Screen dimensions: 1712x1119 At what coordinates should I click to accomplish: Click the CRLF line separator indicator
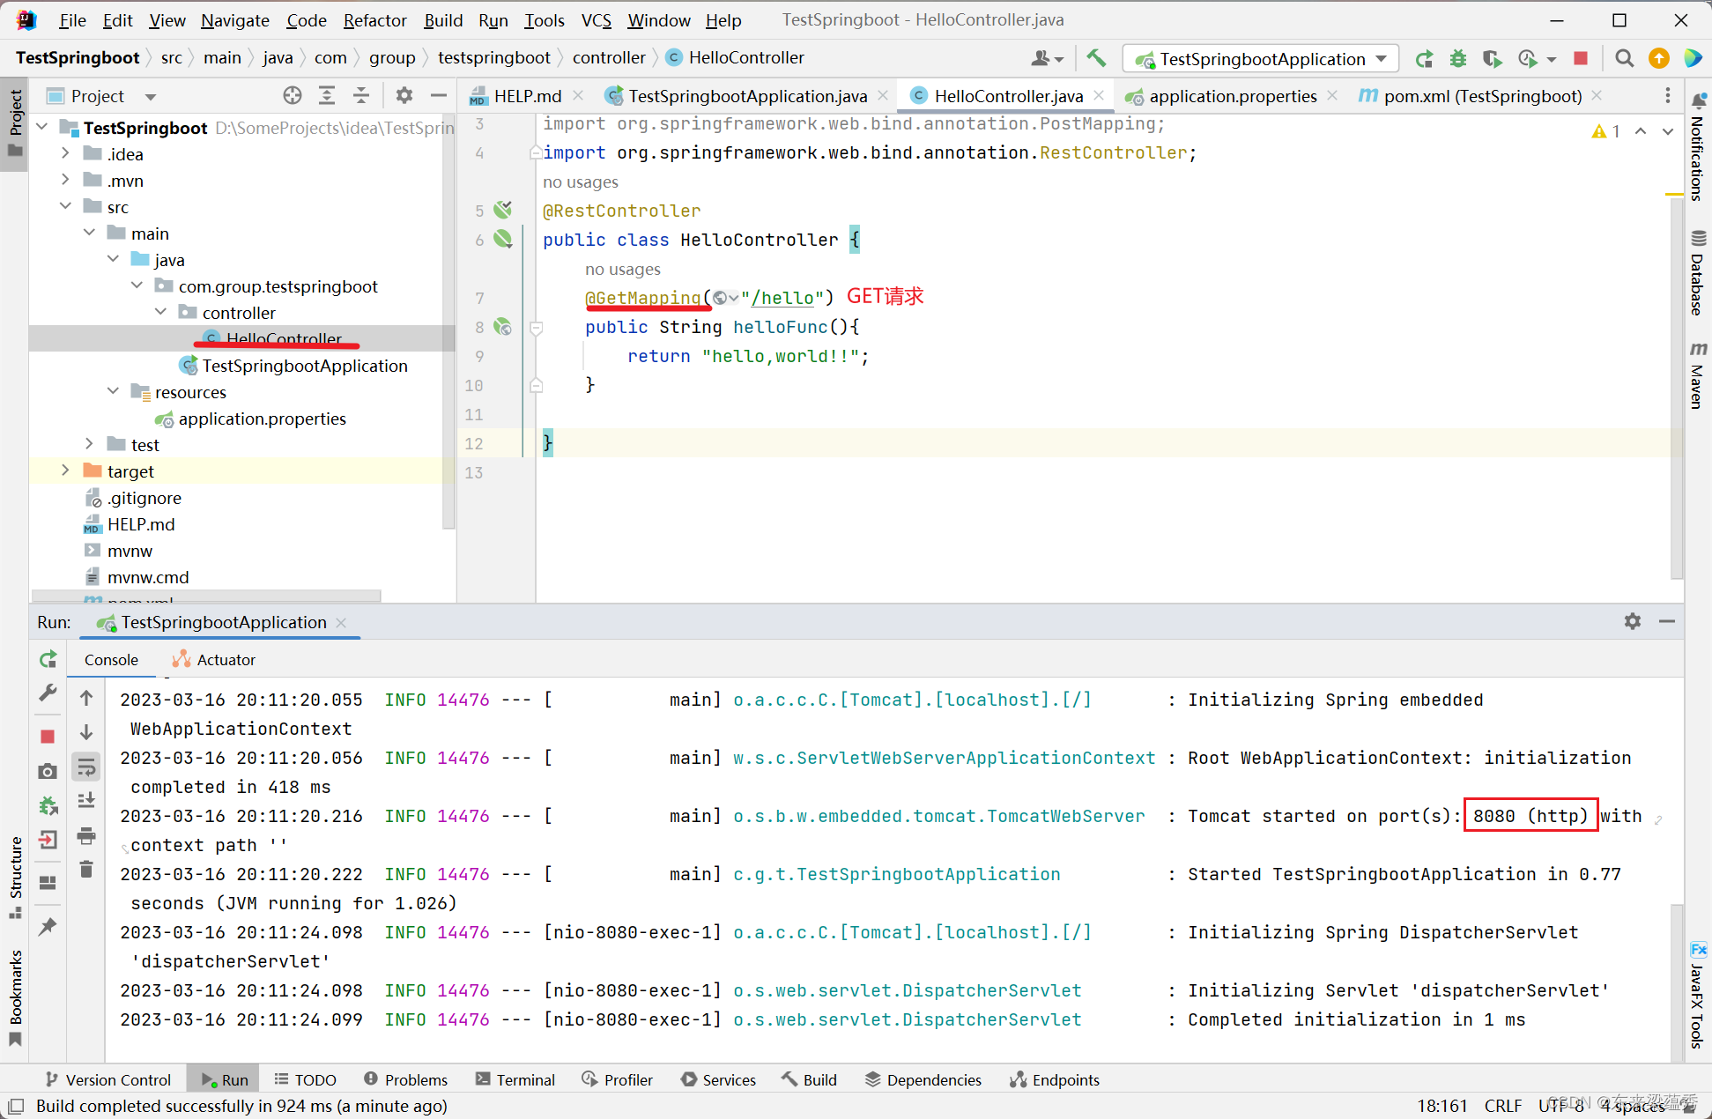pos(1502,1106)
